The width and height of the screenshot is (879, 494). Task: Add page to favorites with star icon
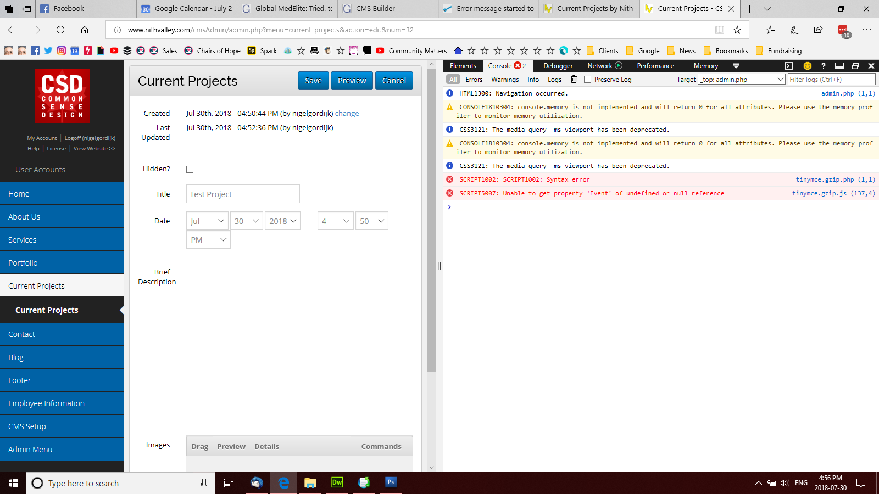pyautogui.click(x=737, y=30)
